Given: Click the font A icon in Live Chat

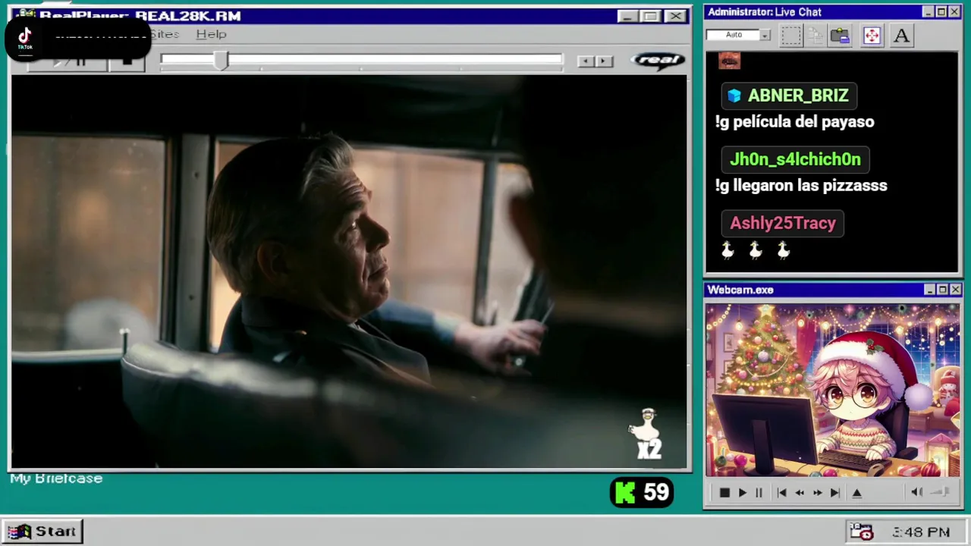Looking at the screenshot, I should 901,36.
